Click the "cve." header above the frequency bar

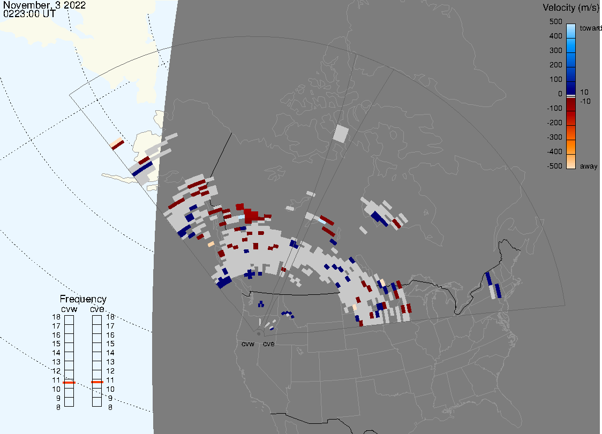[97, 309]
